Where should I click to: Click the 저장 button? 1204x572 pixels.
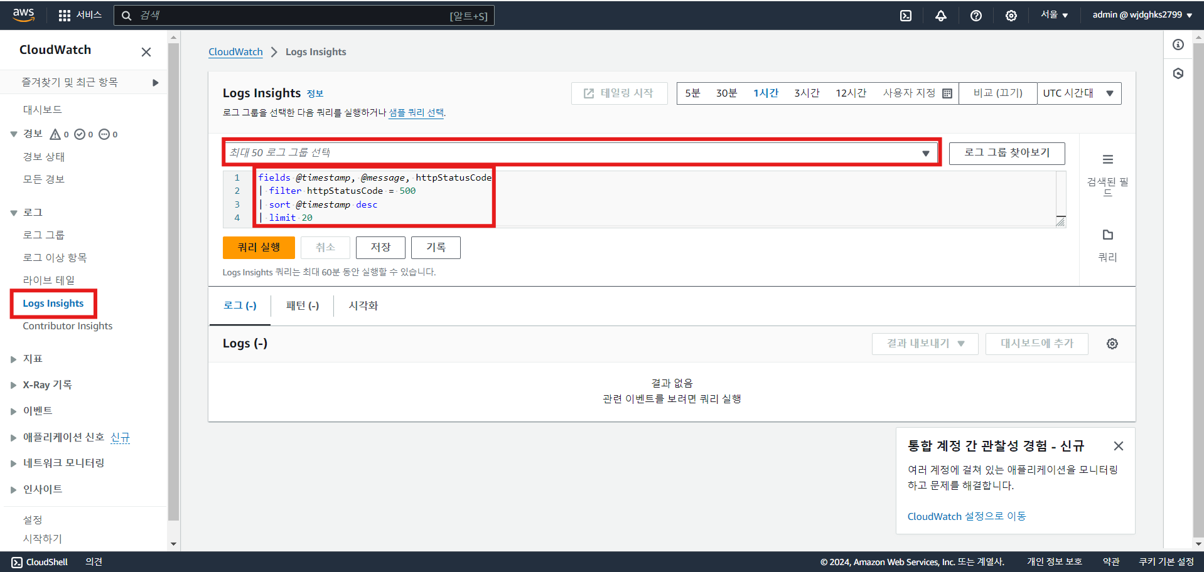pyautogui.click(x=380, y=248)
